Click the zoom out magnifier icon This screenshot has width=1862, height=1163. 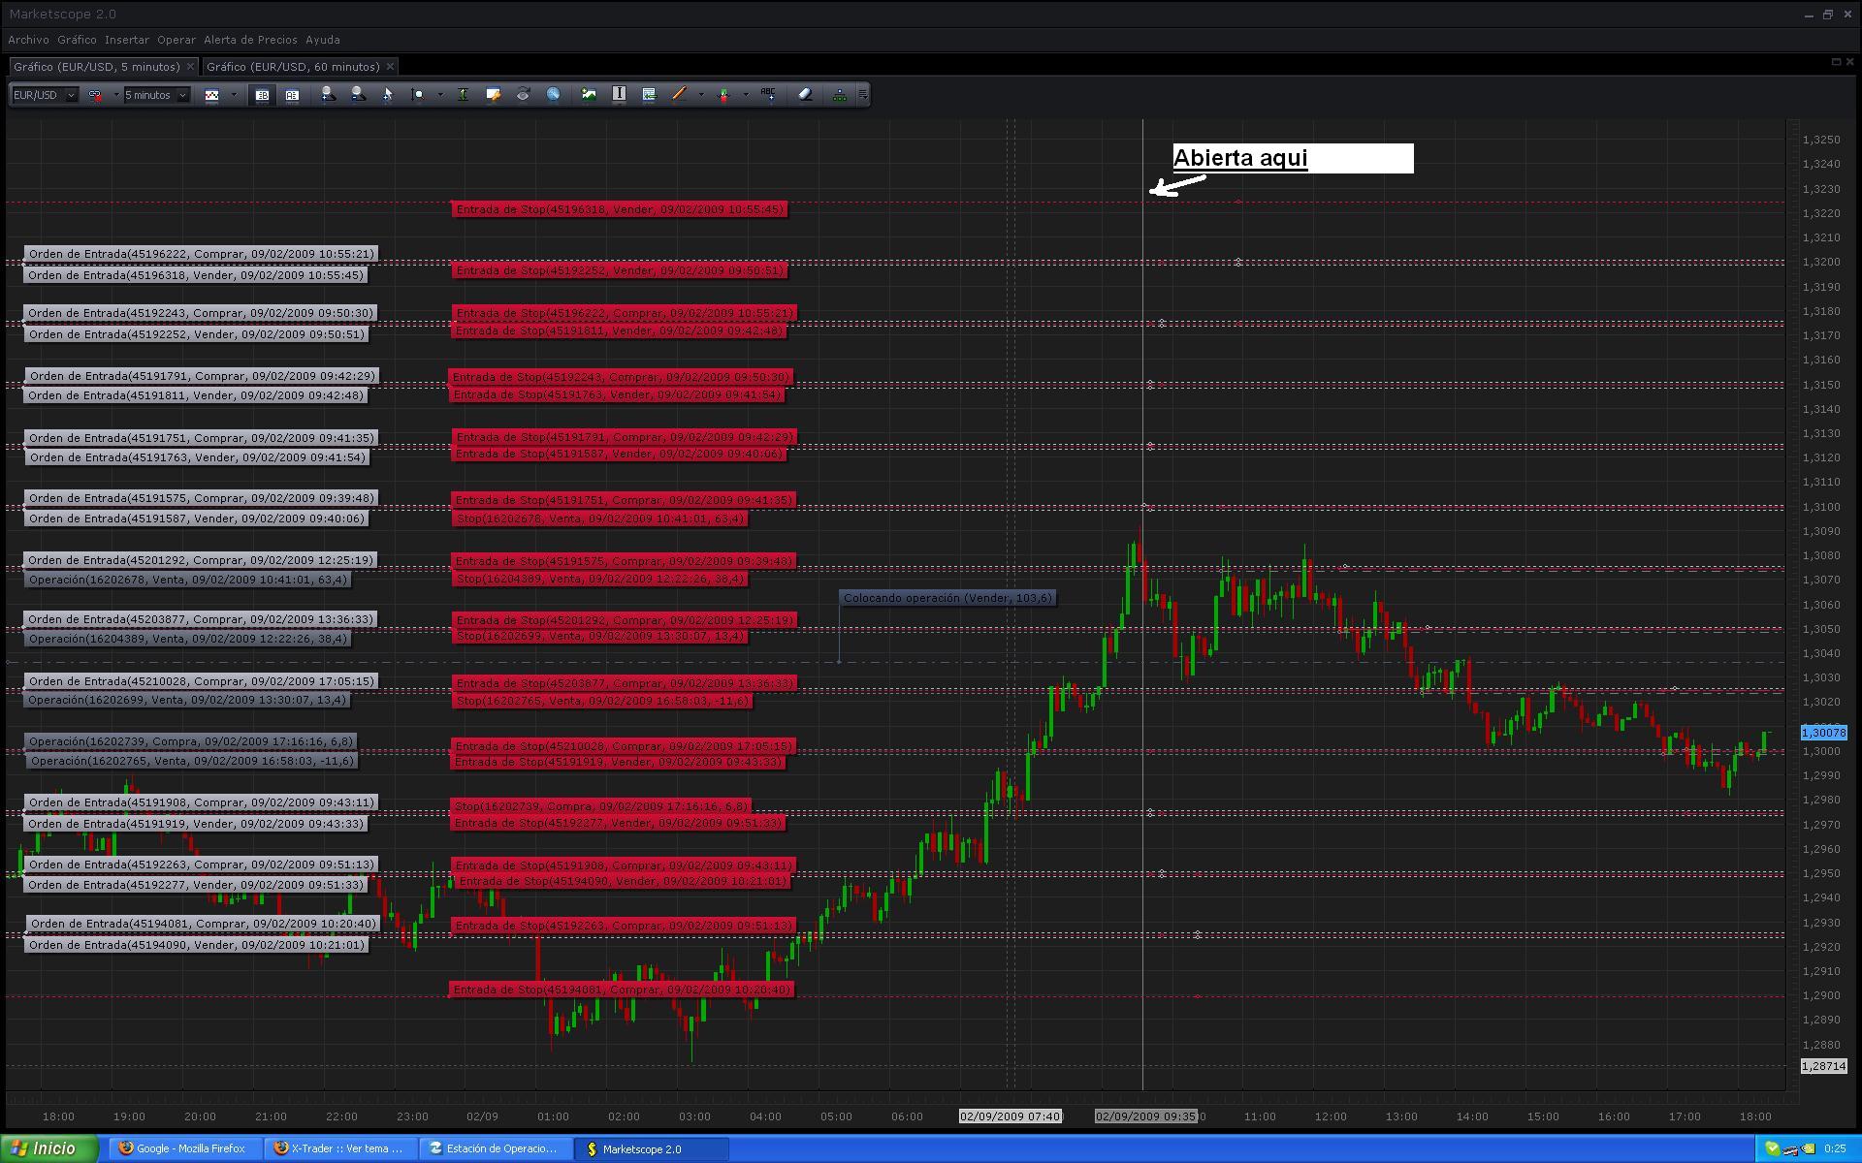[358, 94]
